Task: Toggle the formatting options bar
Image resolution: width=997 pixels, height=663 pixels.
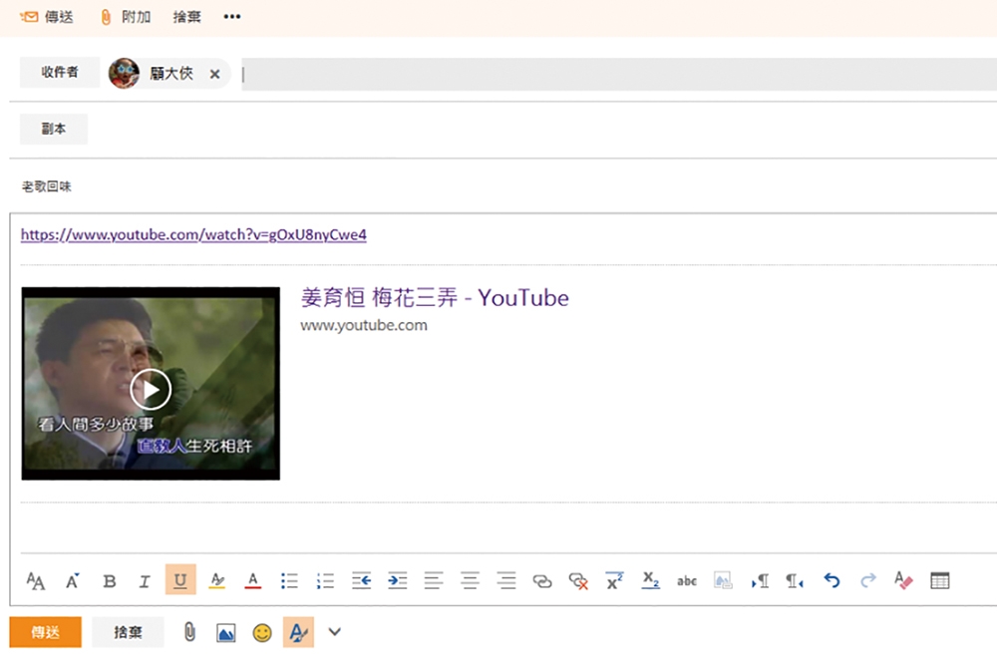Action: click(x=298, y=632)
